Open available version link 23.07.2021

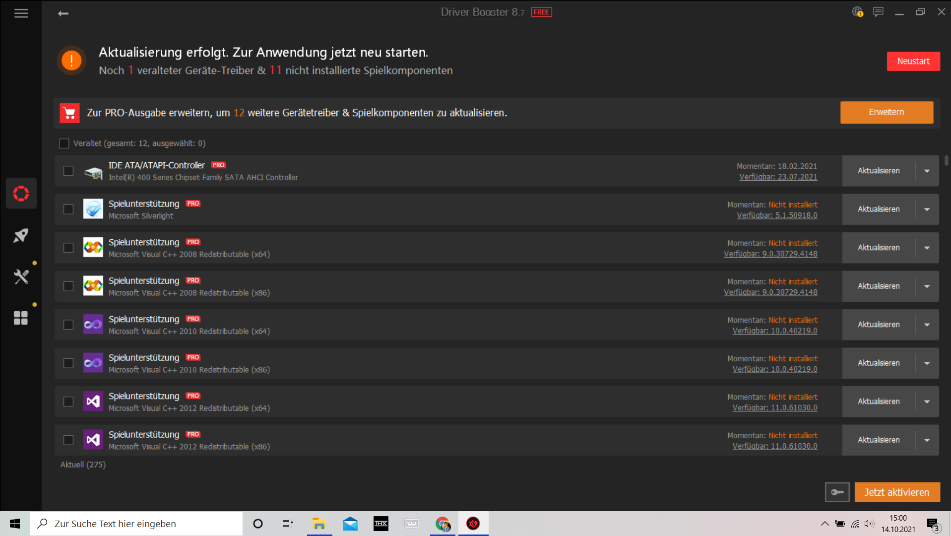778,177
